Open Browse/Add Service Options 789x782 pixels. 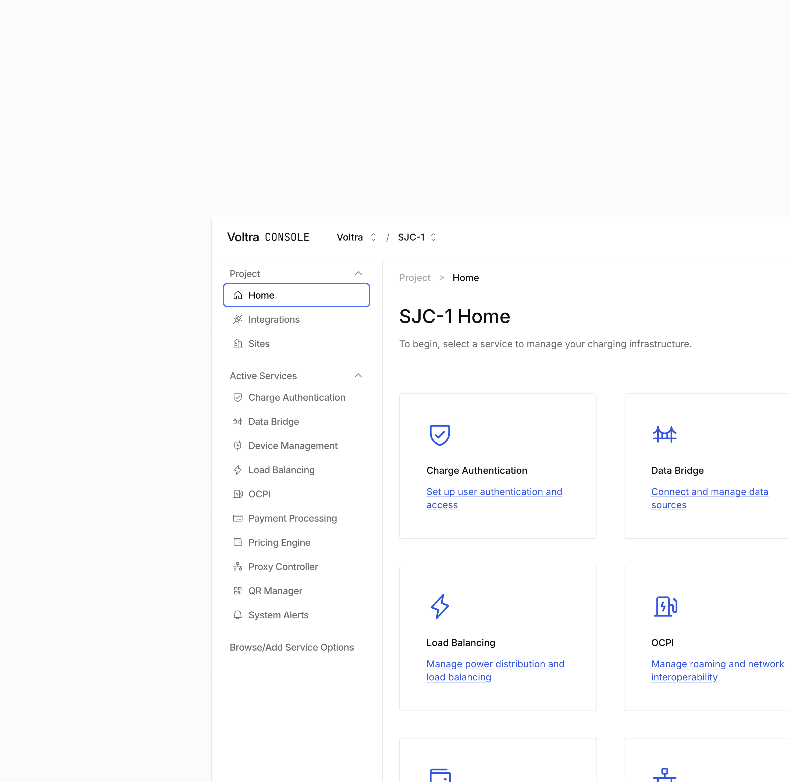292,647
